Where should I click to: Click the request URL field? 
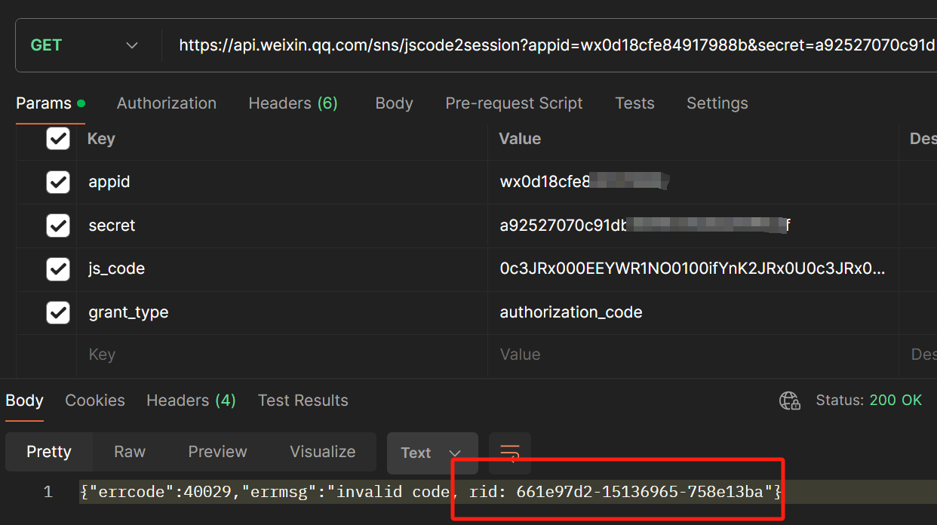click(x=557, y=45)
